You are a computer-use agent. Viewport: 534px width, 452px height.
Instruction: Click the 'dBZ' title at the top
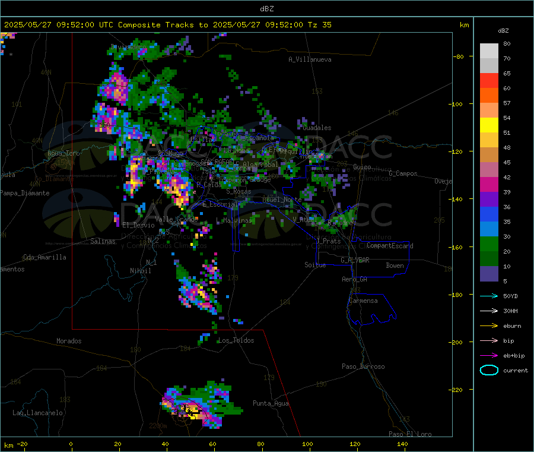pos(266,9)
